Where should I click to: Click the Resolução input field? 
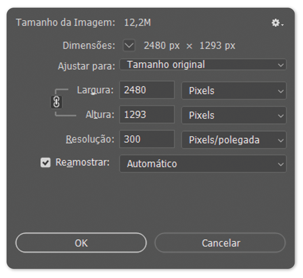click(x=147, y=139)
